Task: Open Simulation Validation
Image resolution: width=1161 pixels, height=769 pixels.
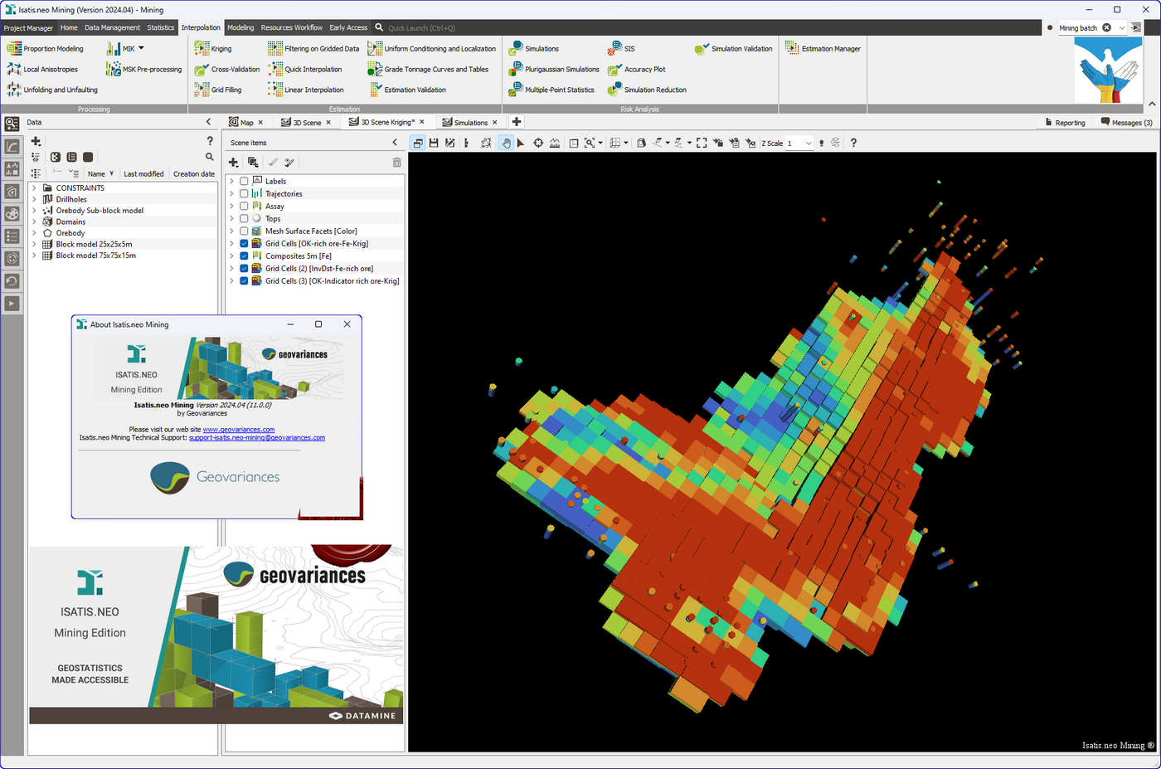Action: coord(733,49)
